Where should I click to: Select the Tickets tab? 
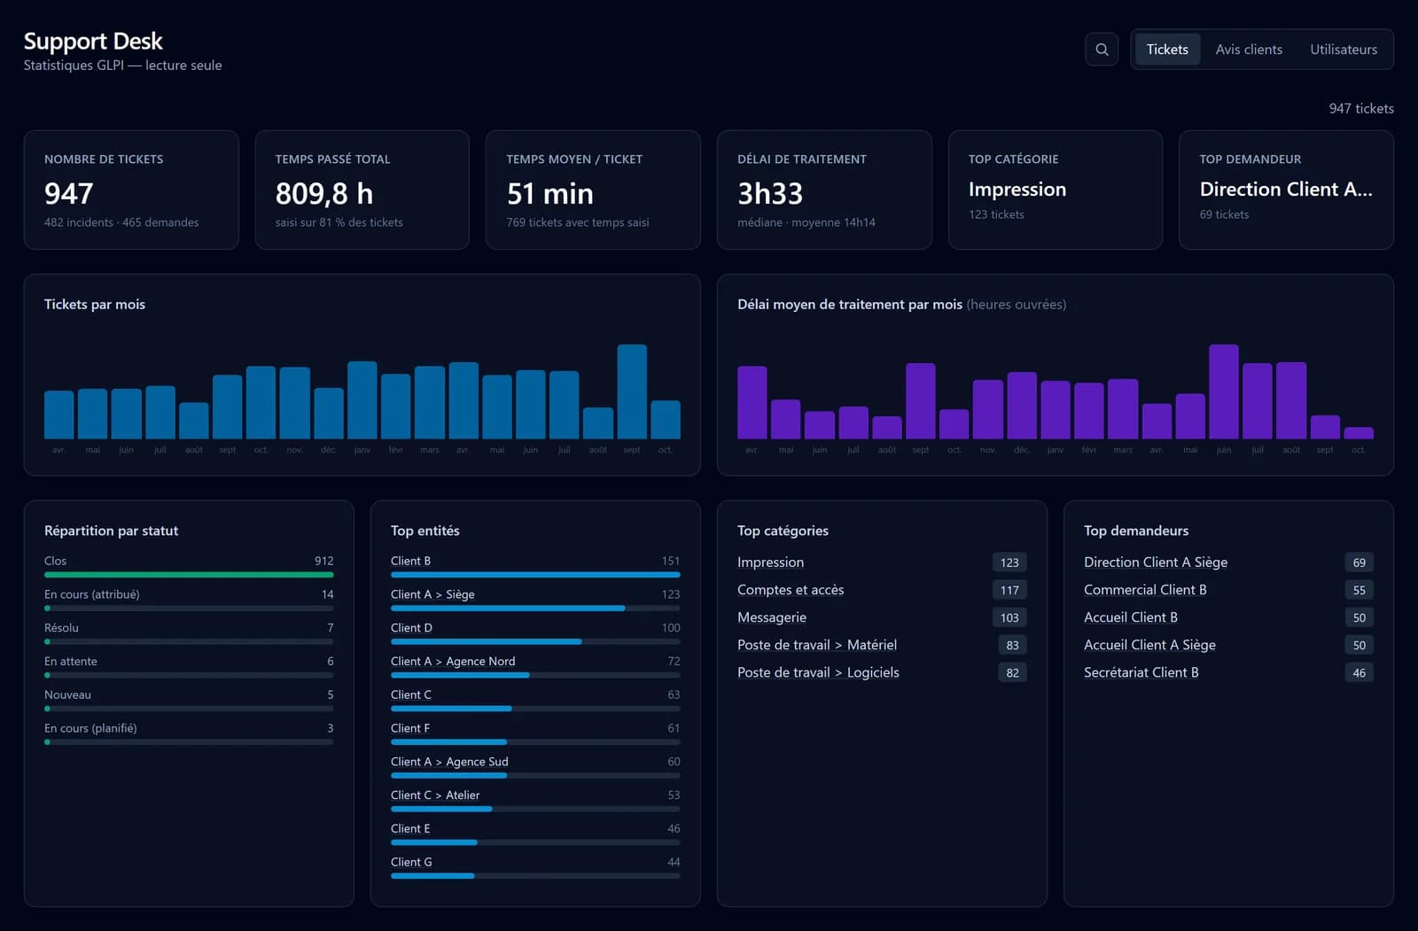coord(1167,50)
